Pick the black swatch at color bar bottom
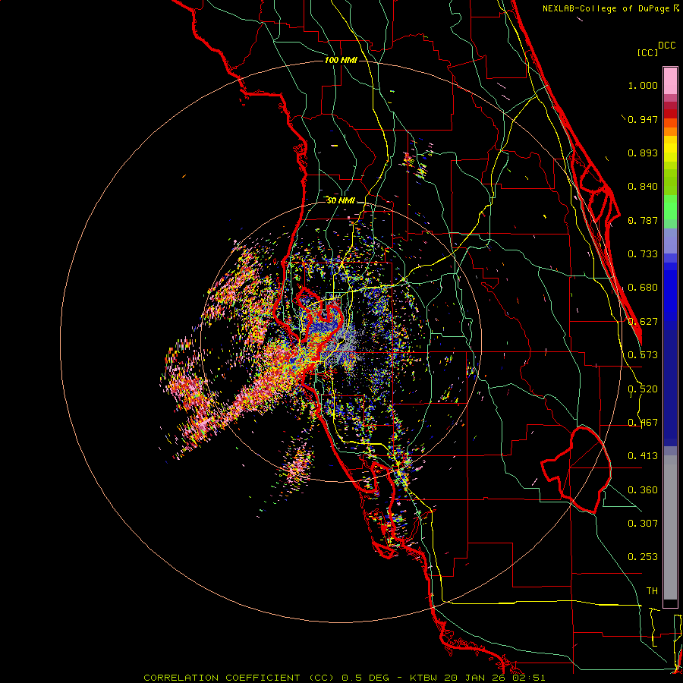This screenshot has height=683, width=683. [670, 603]
